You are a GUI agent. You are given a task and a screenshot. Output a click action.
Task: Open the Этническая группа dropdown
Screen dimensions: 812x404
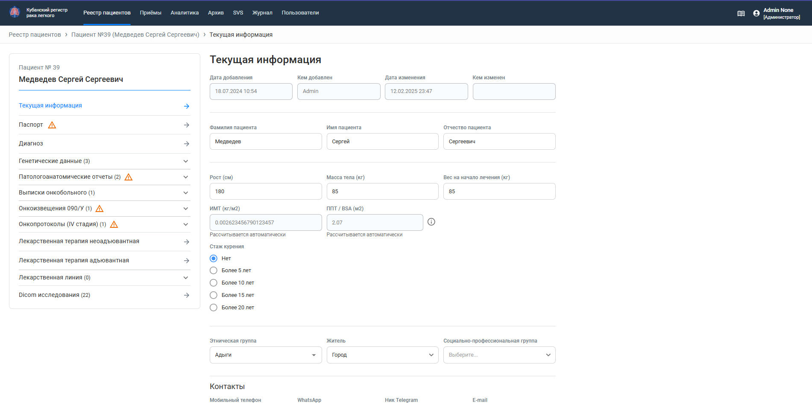[x=265, y=355]
